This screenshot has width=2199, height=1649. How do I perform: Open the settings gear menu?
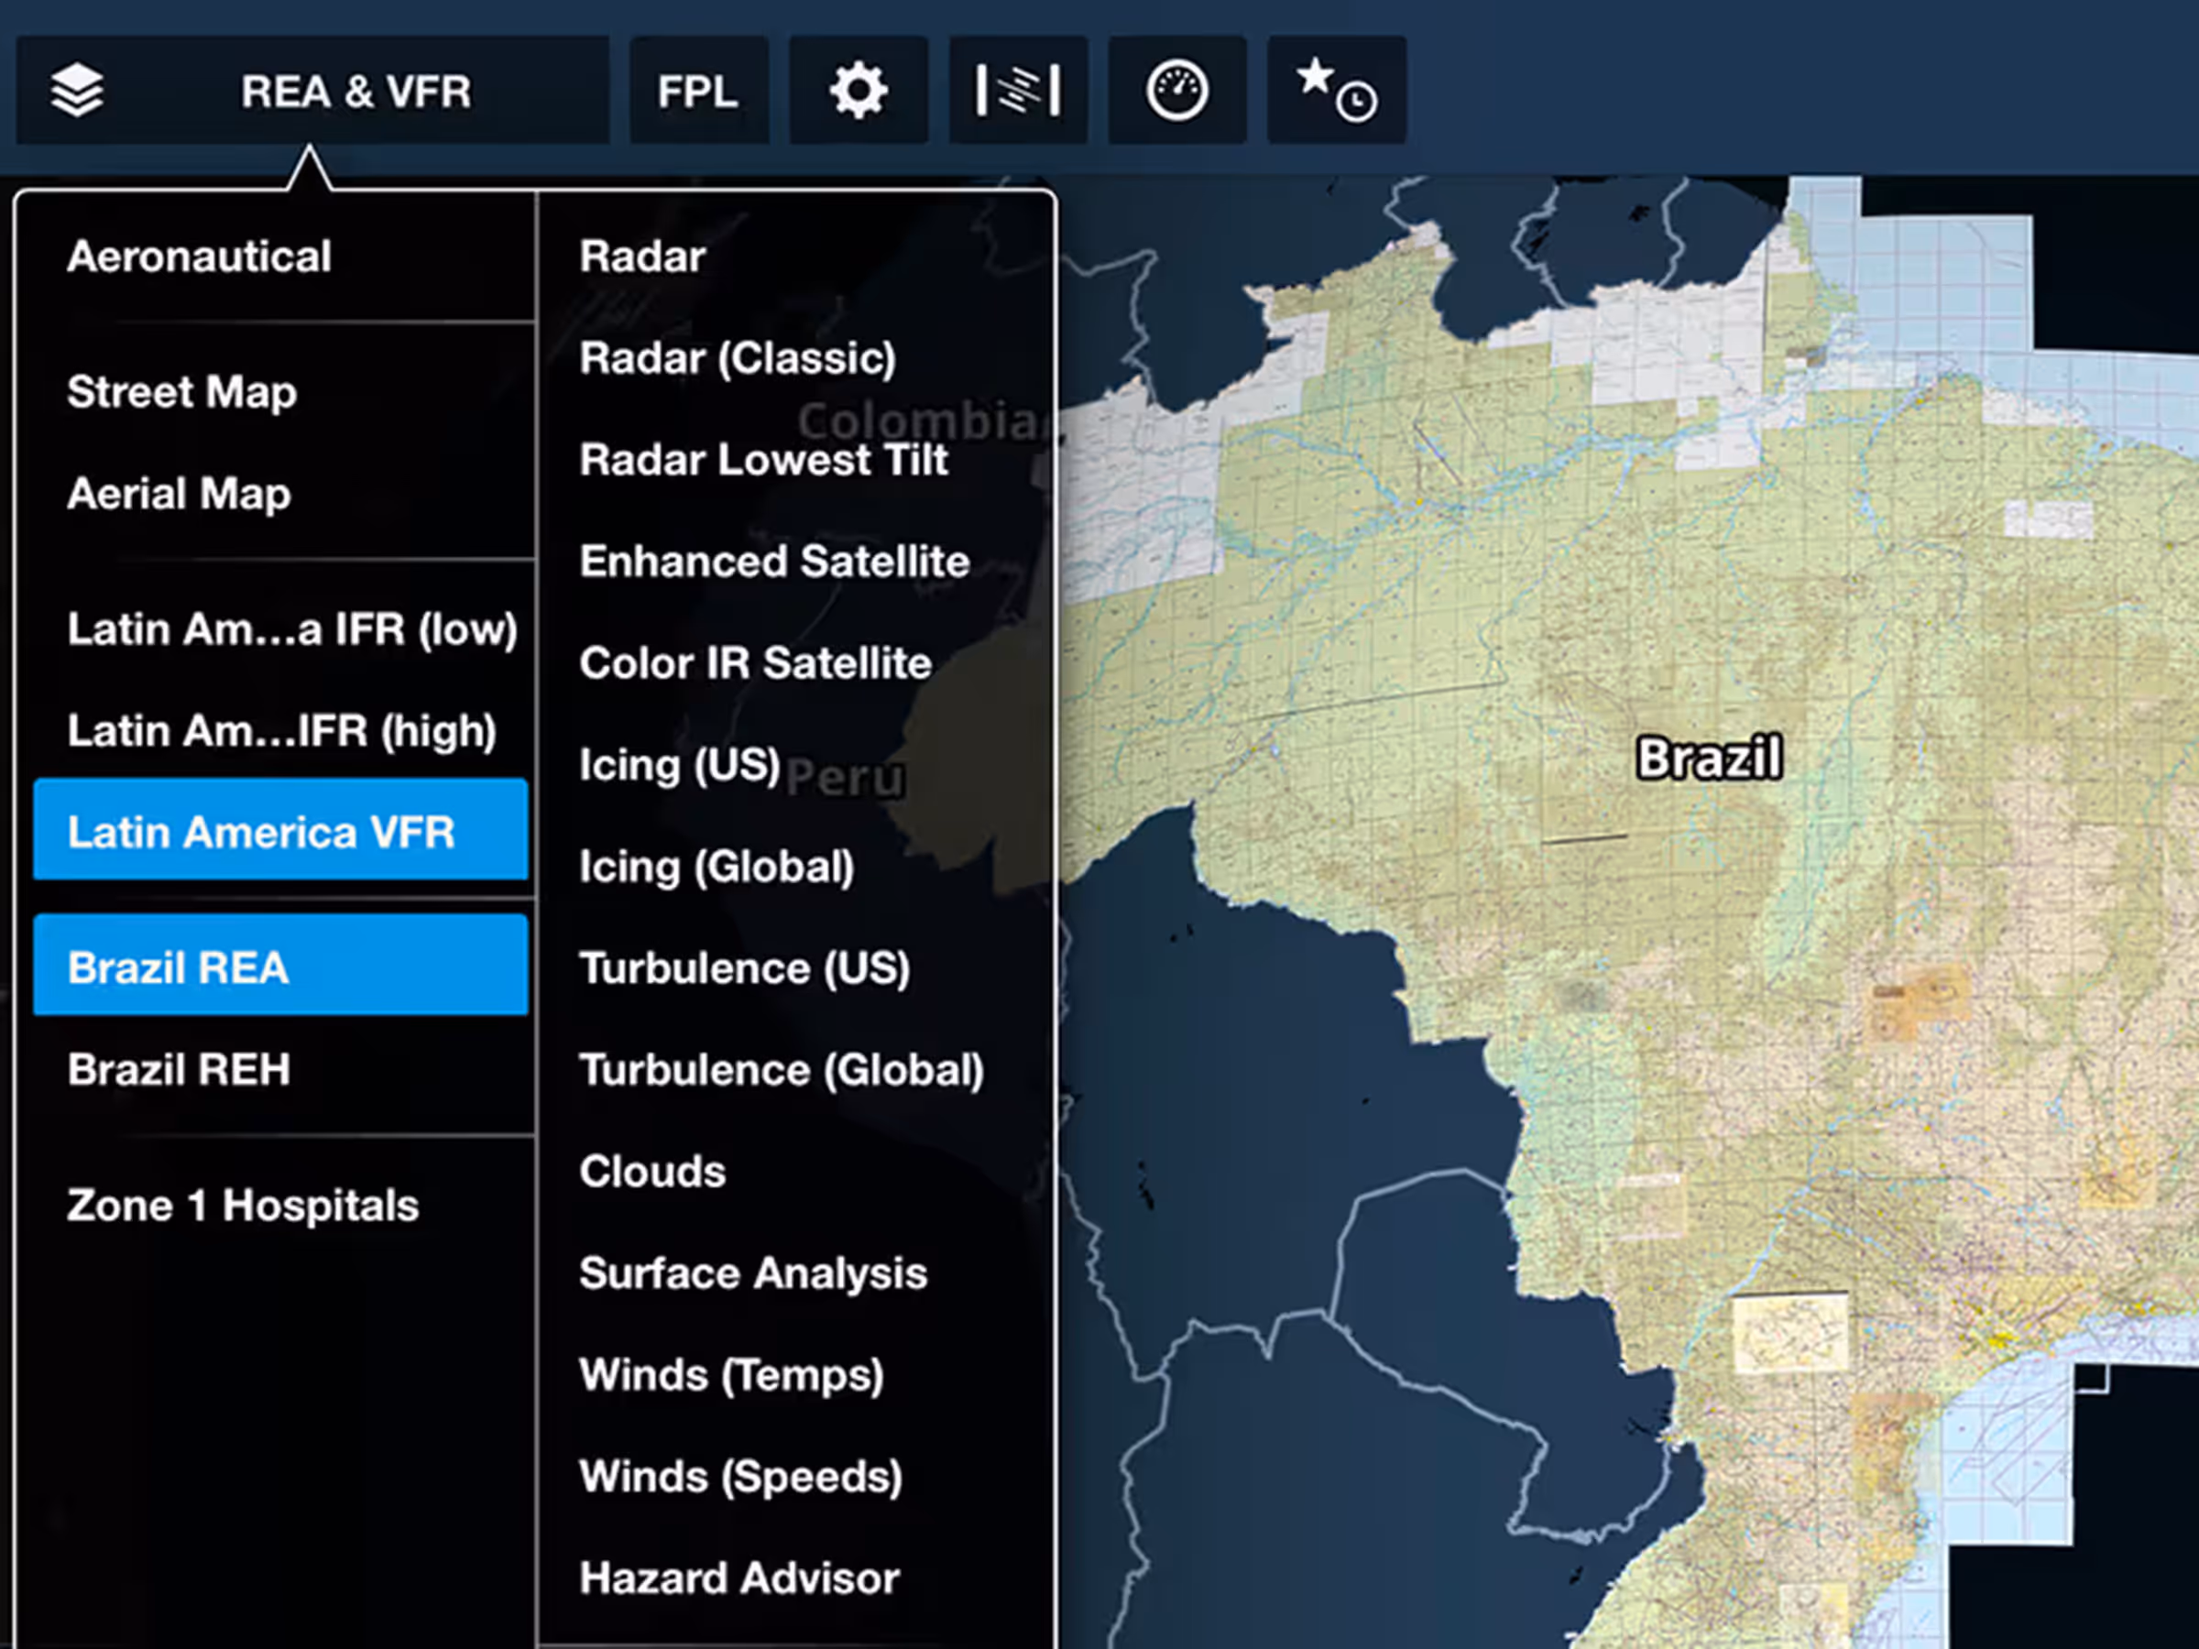click(858, 91)
